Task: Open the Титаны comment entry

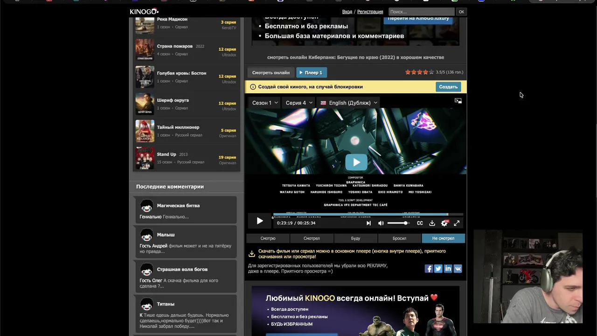Action: [186, 314]
